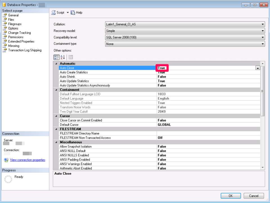The image size is (270, 203).
Task: Switch property grid to Categorized view
Action: click(56, 57)
